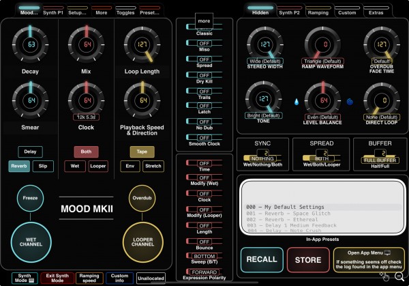
Task: Click the Freeze circle button
Action: (30, 198)
